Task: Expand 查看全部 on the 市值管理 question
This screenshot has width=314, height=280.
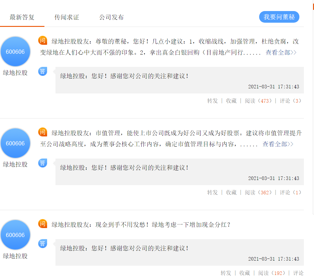Action: tap(278, 144)
